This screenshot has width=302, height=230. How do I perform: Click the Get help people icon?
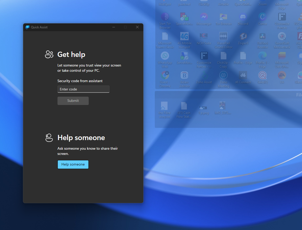point(49,54)
